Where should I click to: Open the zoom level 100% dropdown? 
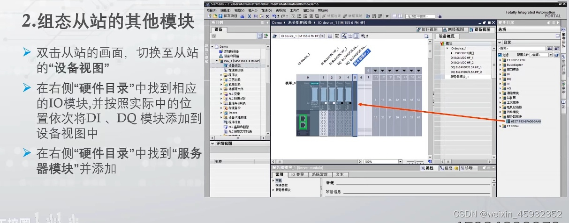[x=400, y=162]
